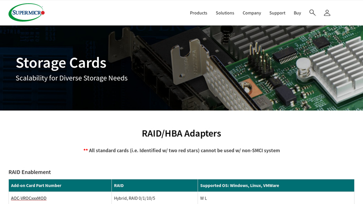Open the user account icon
The height and width of the screenshot is (204, 363).
point(327,13)
